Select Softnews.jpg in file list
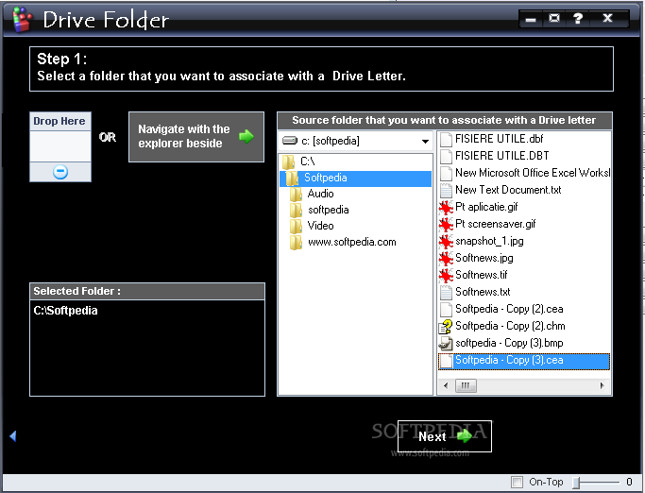Image resolution: width=645 pixels, height=493 pixels. click(x=484, y=258)
